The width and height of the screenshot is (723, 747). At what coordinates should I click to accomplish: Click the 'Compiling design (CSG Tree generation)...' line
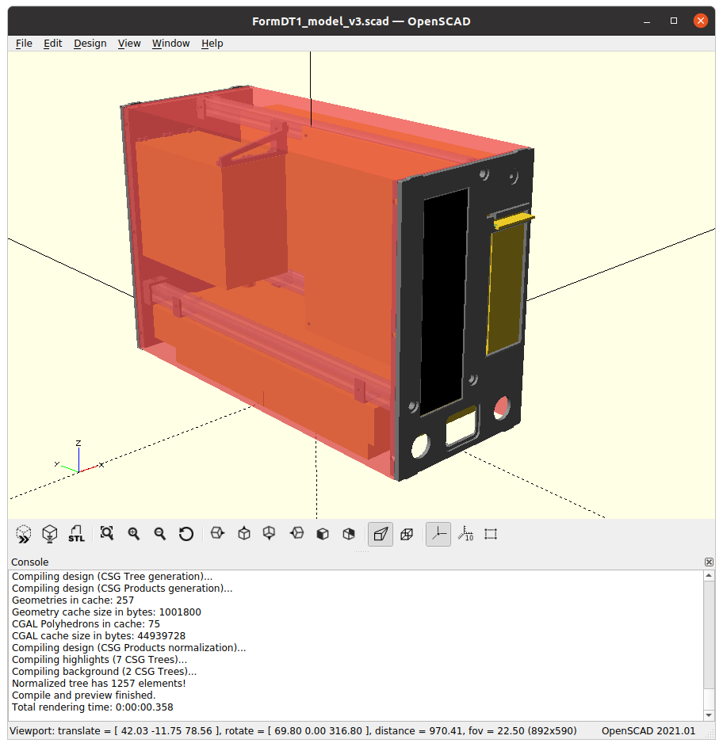(x=112, y=577)
